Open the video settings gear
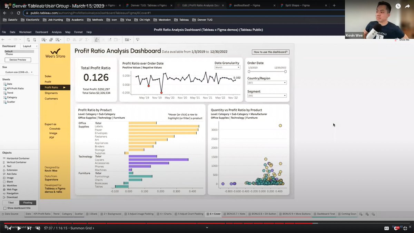 [397, 228]
